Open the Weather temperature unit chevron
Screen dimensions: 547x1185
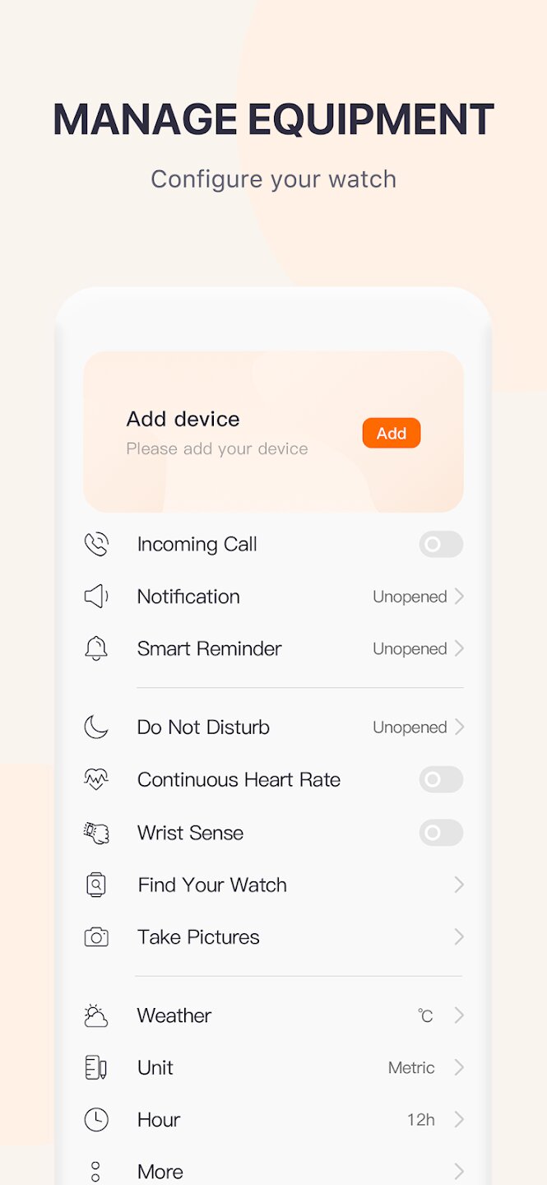(459, 1015)
